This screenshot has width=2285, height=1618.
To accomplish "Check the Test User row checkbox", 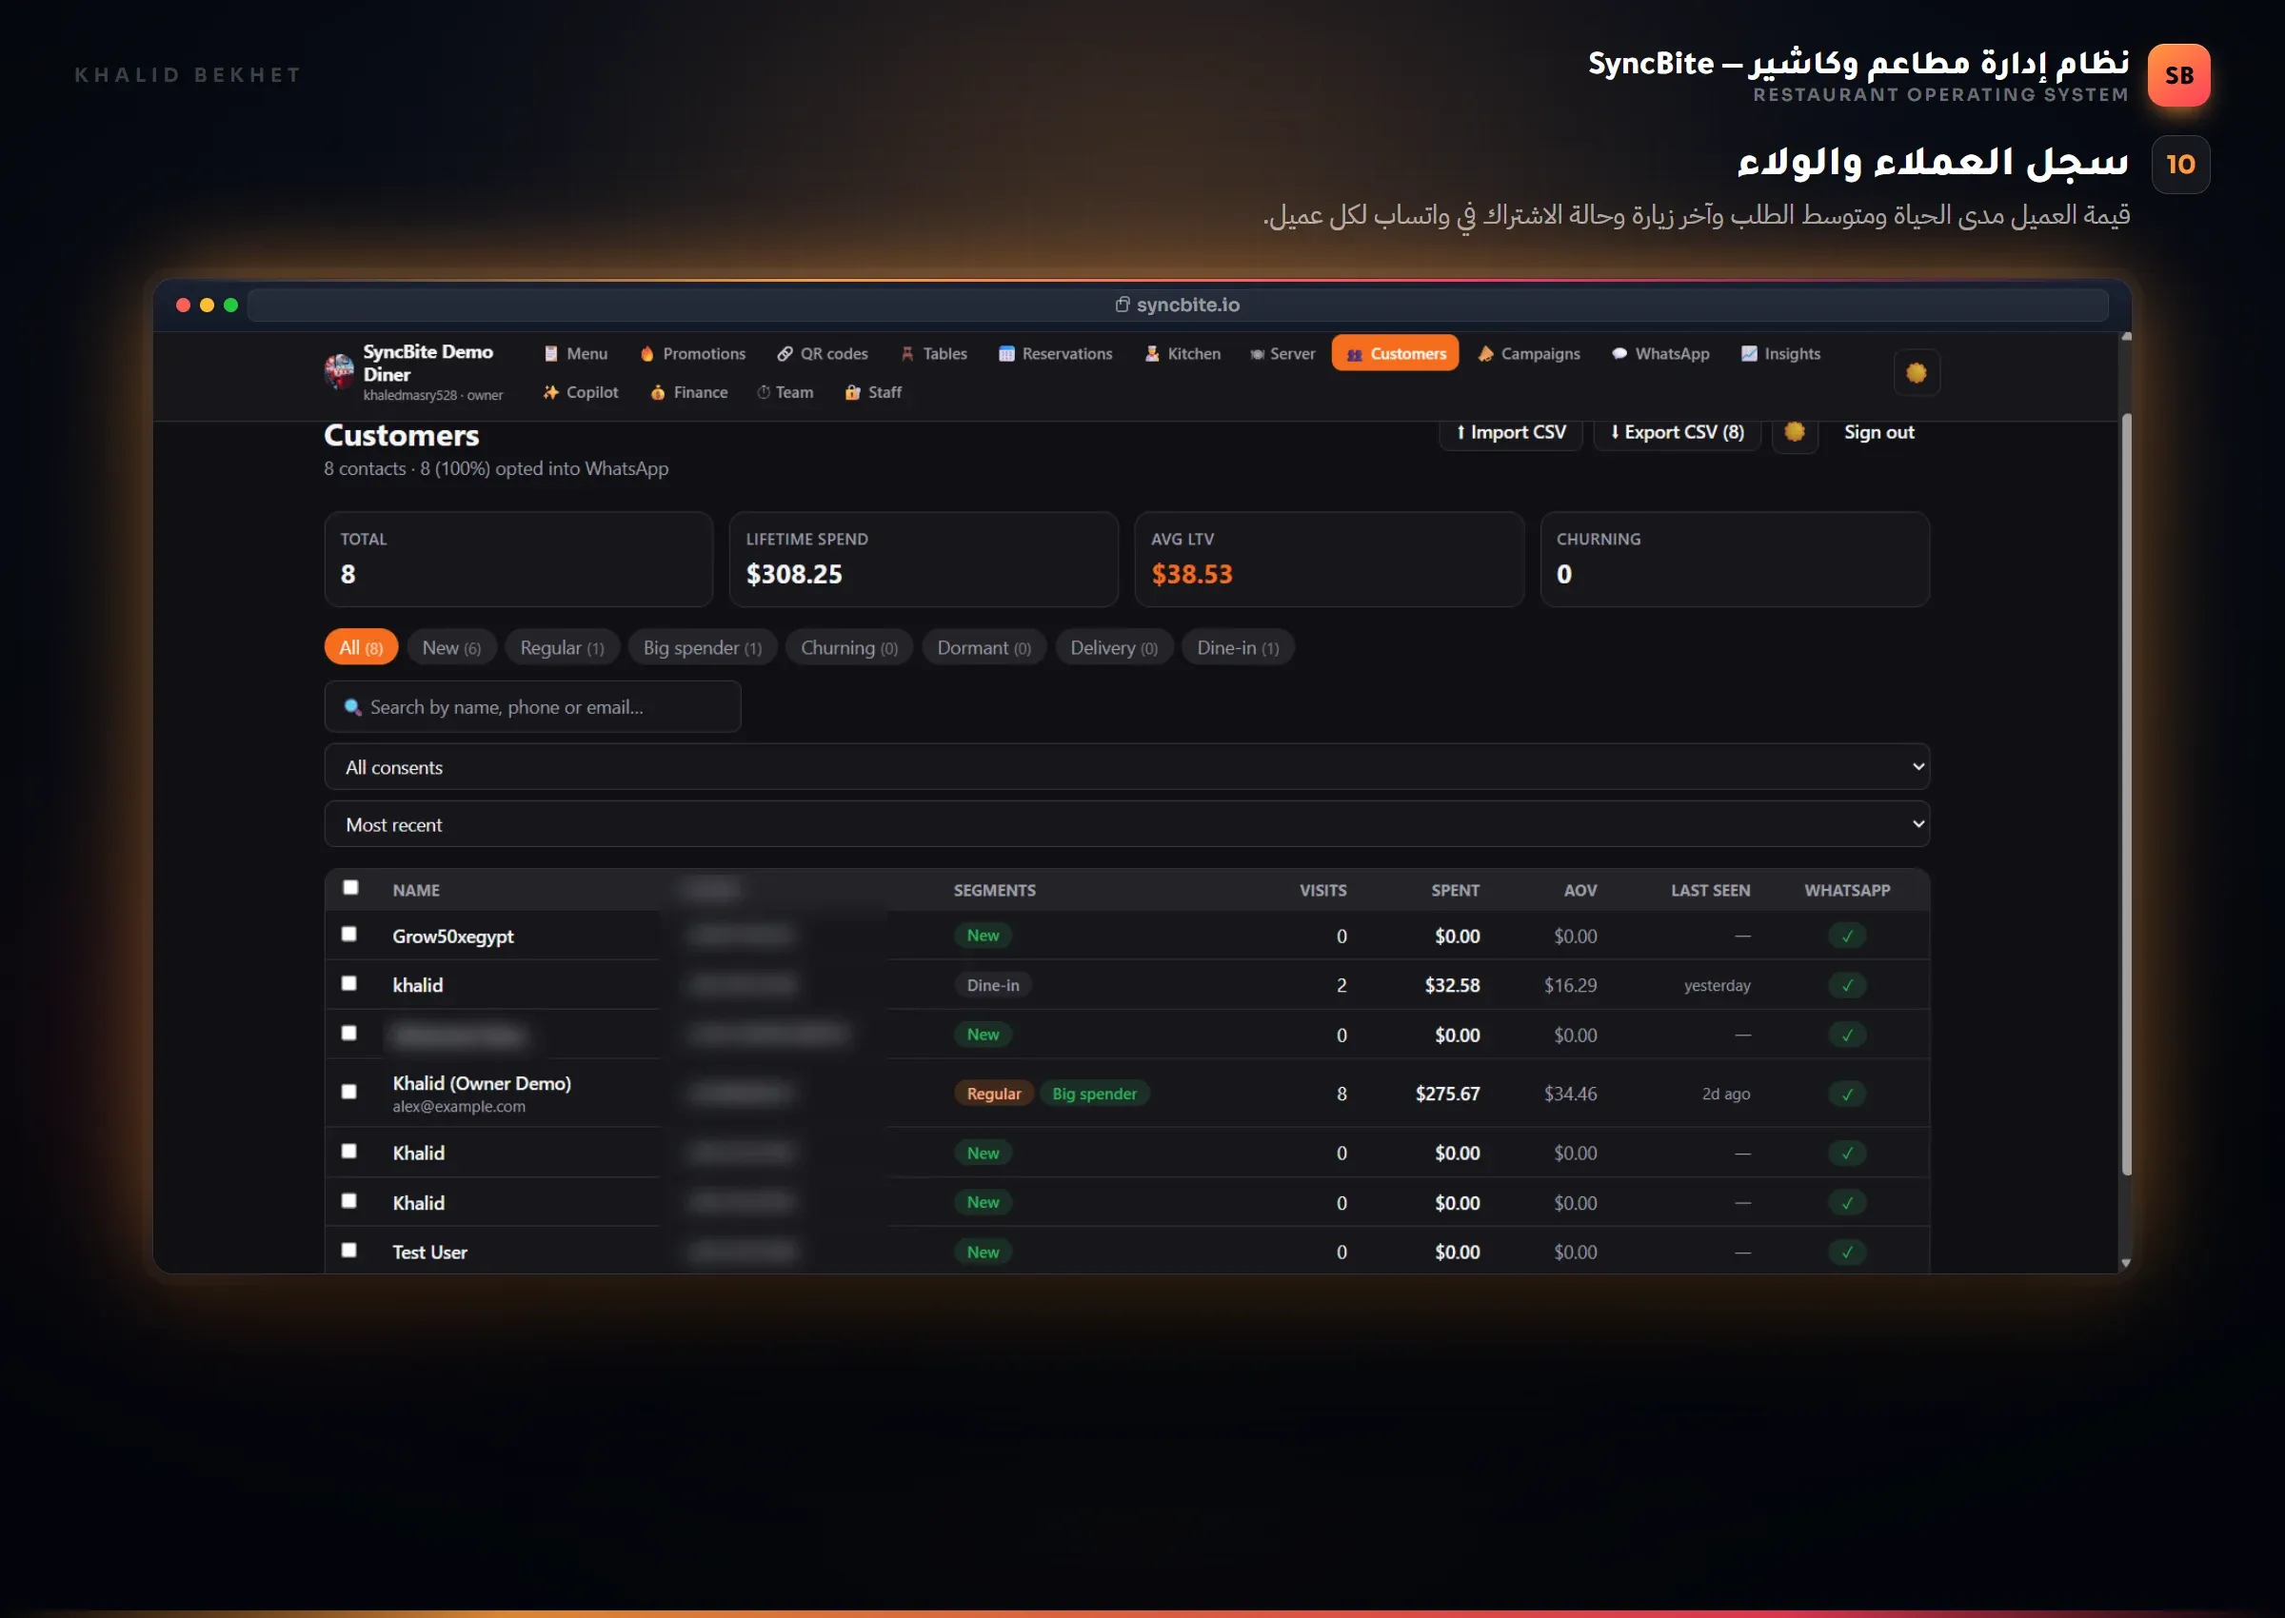I will [348, 1251].
